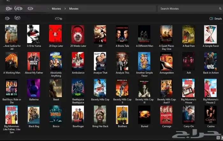Click the Analyze That poster
Image resolution: width=223 pixels, height=141 pixels.
[x=100, y=61]
